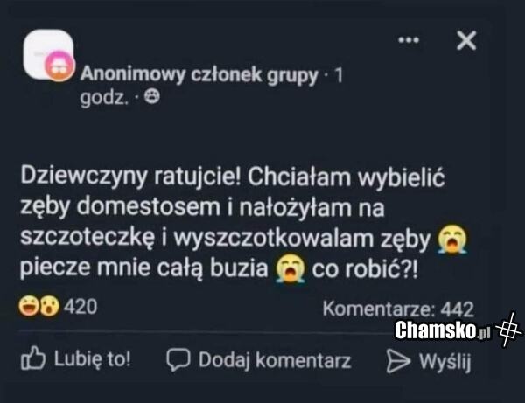The width and height of the screenshot is (525, 403).
Task: Click the group avatar thumbnail
Action: pyautogui.click(x=49, y=53)
